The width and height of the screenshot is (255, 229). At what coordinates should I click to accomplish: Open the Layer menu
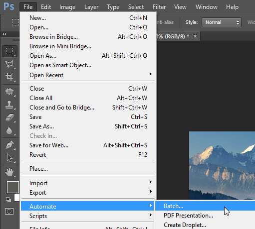click(x=91, y=7)
